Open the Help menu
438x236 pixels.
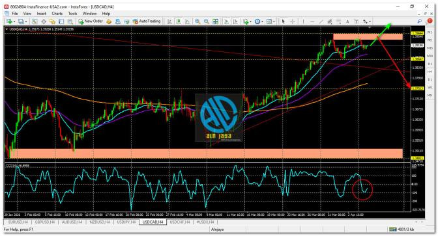click(x=106, y=14)
